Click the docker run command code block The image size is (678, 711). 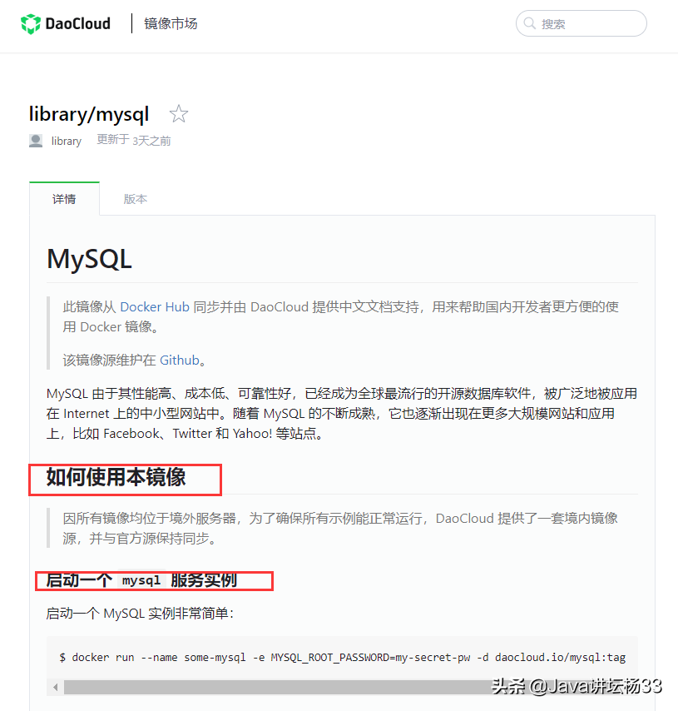tap(342, 657)
